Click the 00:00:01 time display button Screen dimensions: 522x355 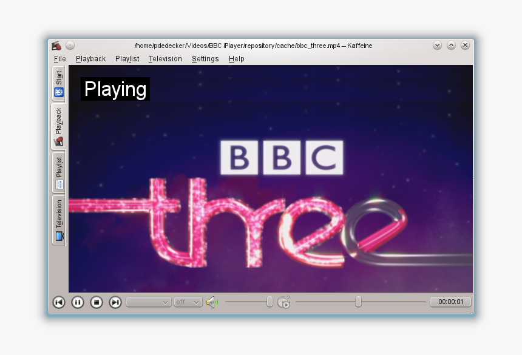(451, 302)
